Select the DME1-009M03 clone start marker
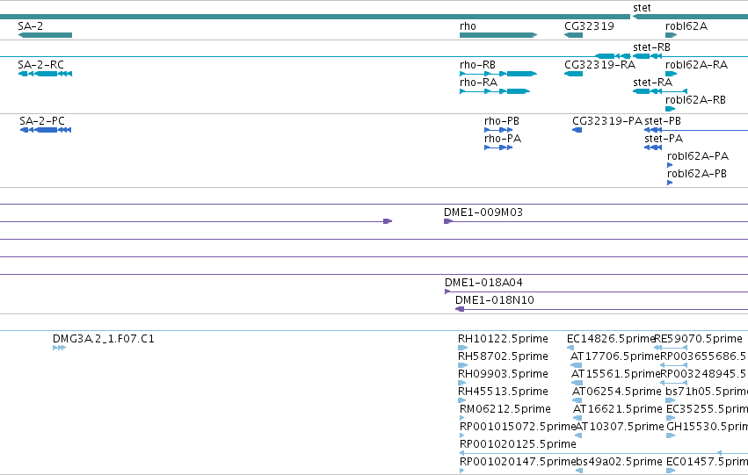This screenshot has height=475, width=748. 448,221
